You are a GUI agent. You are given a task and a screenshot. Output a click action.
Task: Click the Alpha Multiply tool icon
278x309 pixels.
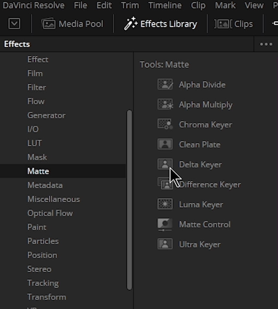165,104
